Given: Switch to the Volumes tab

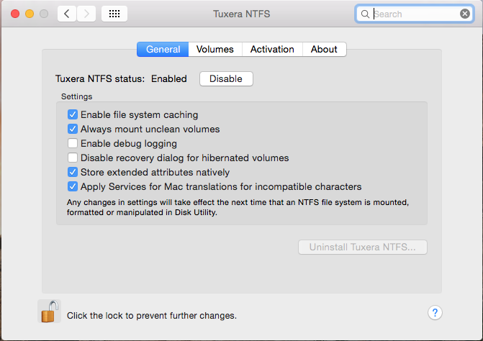Looking at the screenshot, I should [x=215, y=49].
